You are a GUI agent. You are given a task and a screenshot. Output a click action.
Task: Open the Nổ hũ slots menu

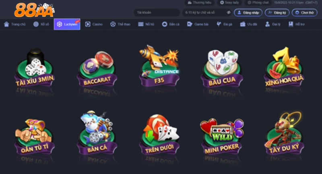146,24
